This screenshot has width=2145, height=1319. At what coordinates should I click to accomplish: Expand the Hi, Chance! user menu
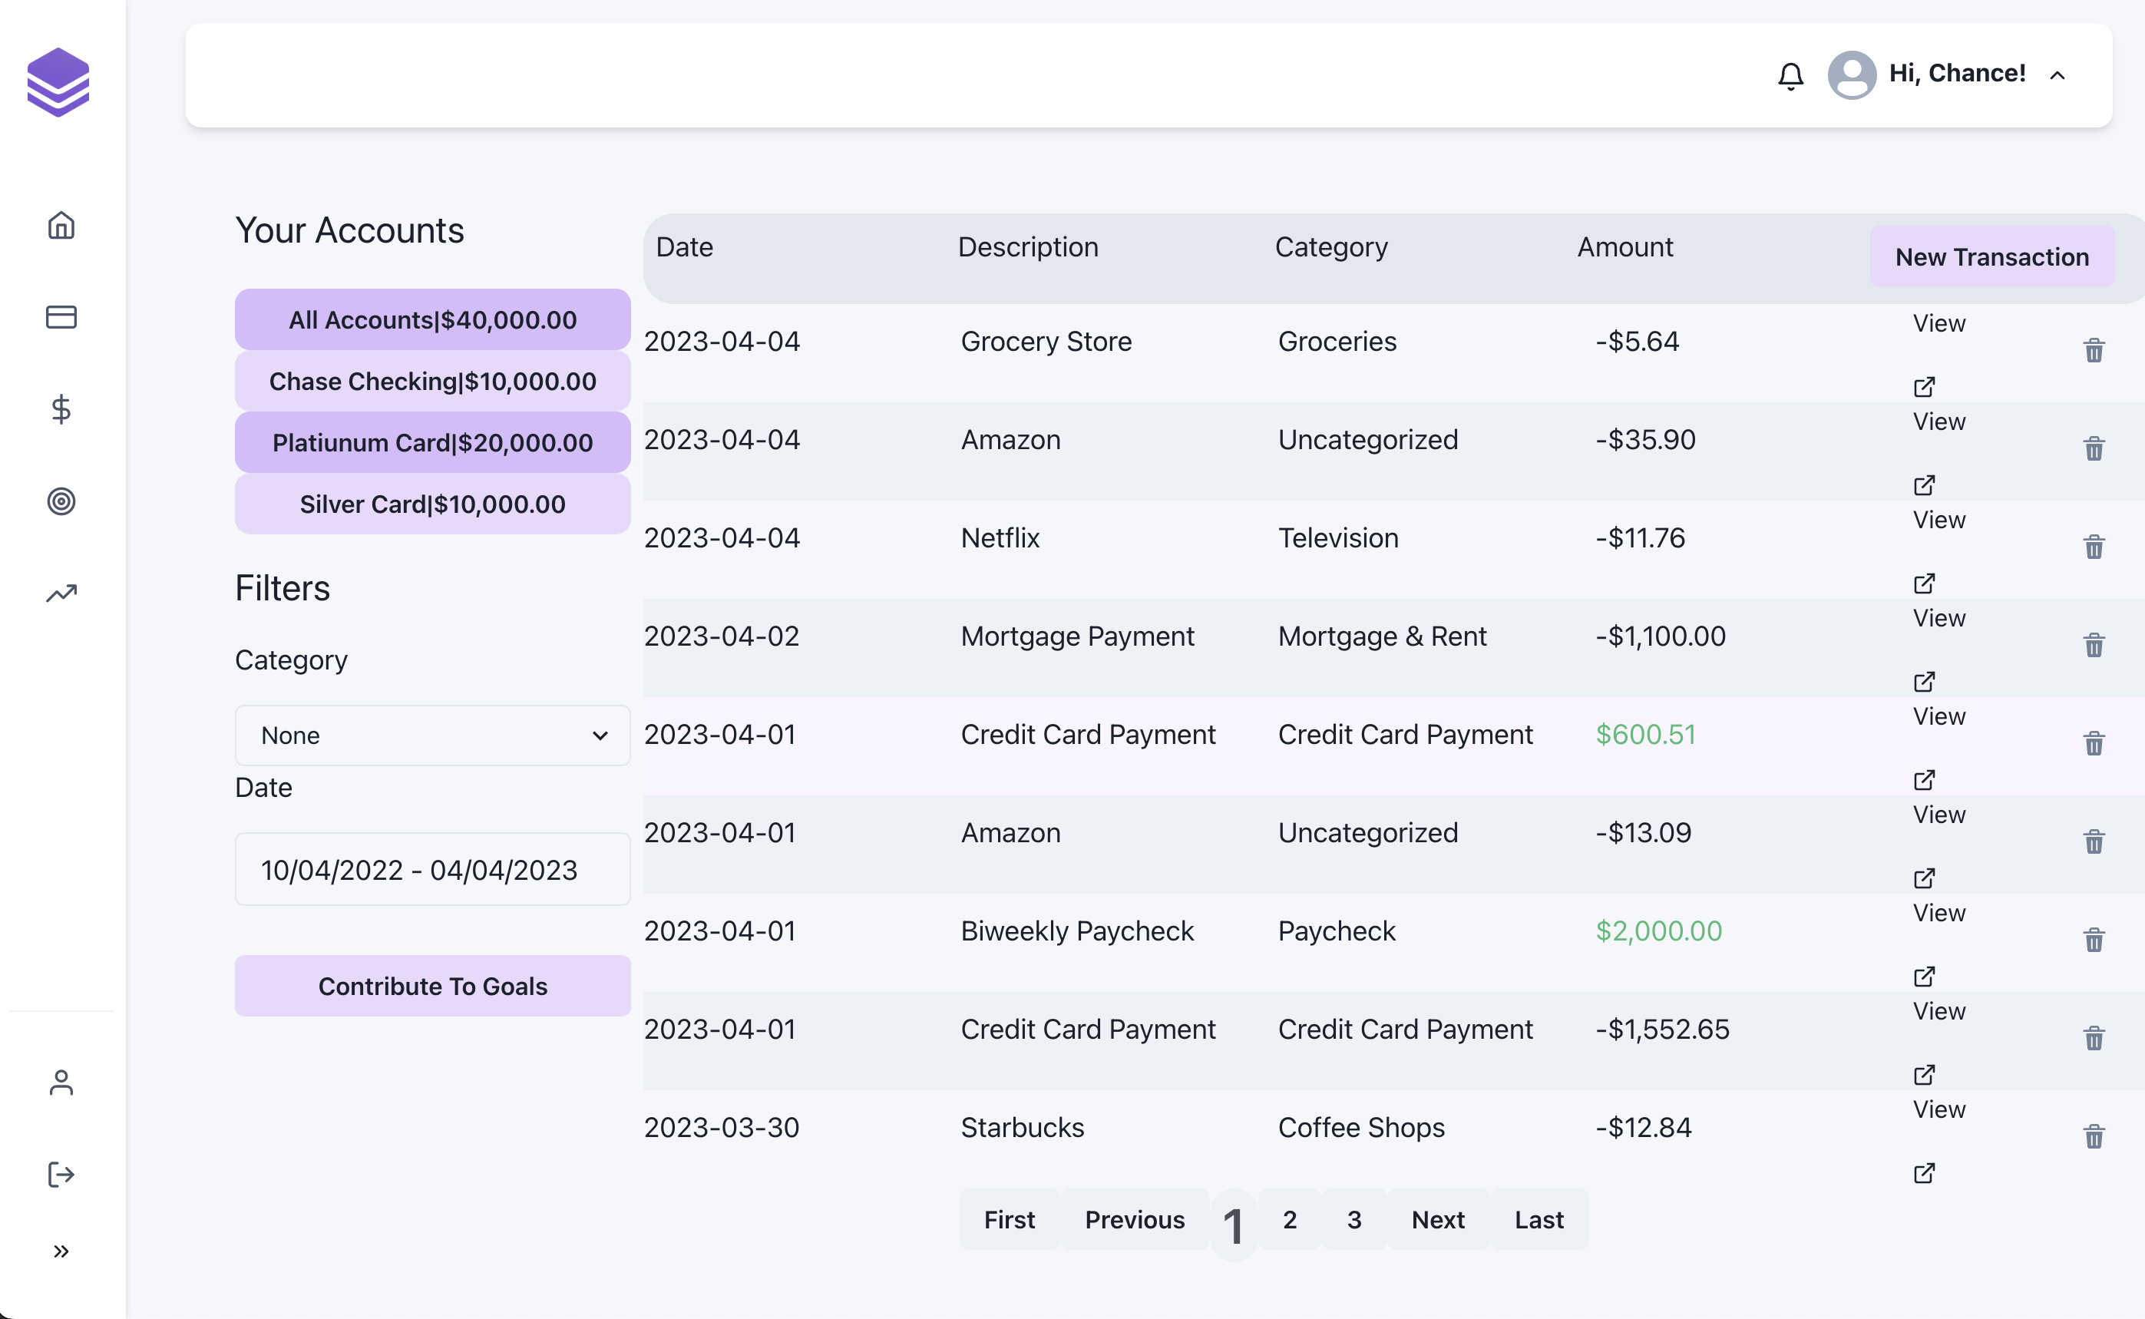(x=2057, y=75)
